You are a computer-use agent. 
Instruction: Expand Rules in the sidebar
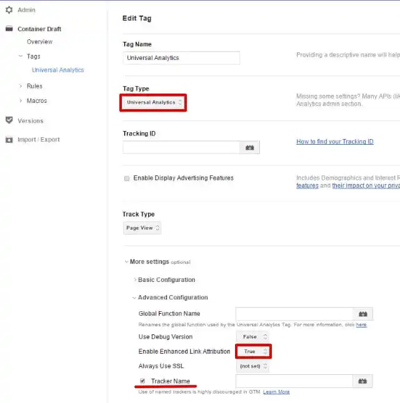click(x=34, y=86)
